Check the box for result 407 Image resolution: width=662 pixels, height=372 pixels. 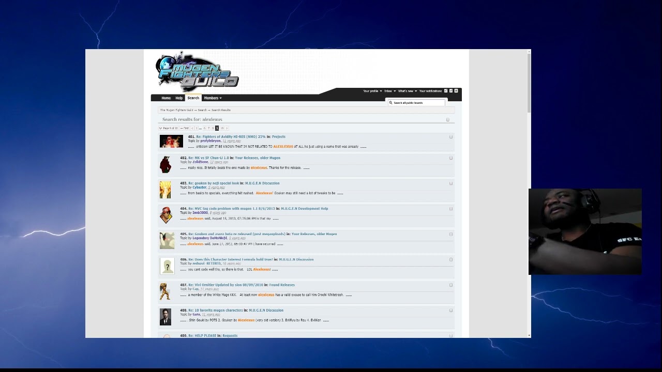(x=451, y=285)
